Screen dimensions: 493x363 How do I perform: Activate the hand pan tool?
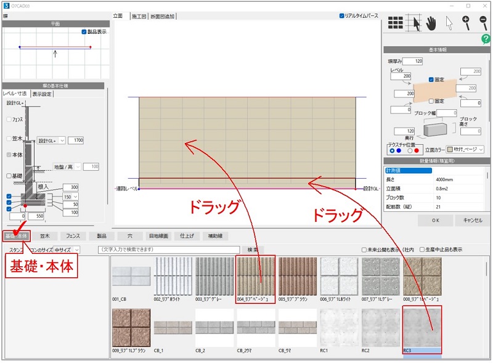tap(431, 23)
